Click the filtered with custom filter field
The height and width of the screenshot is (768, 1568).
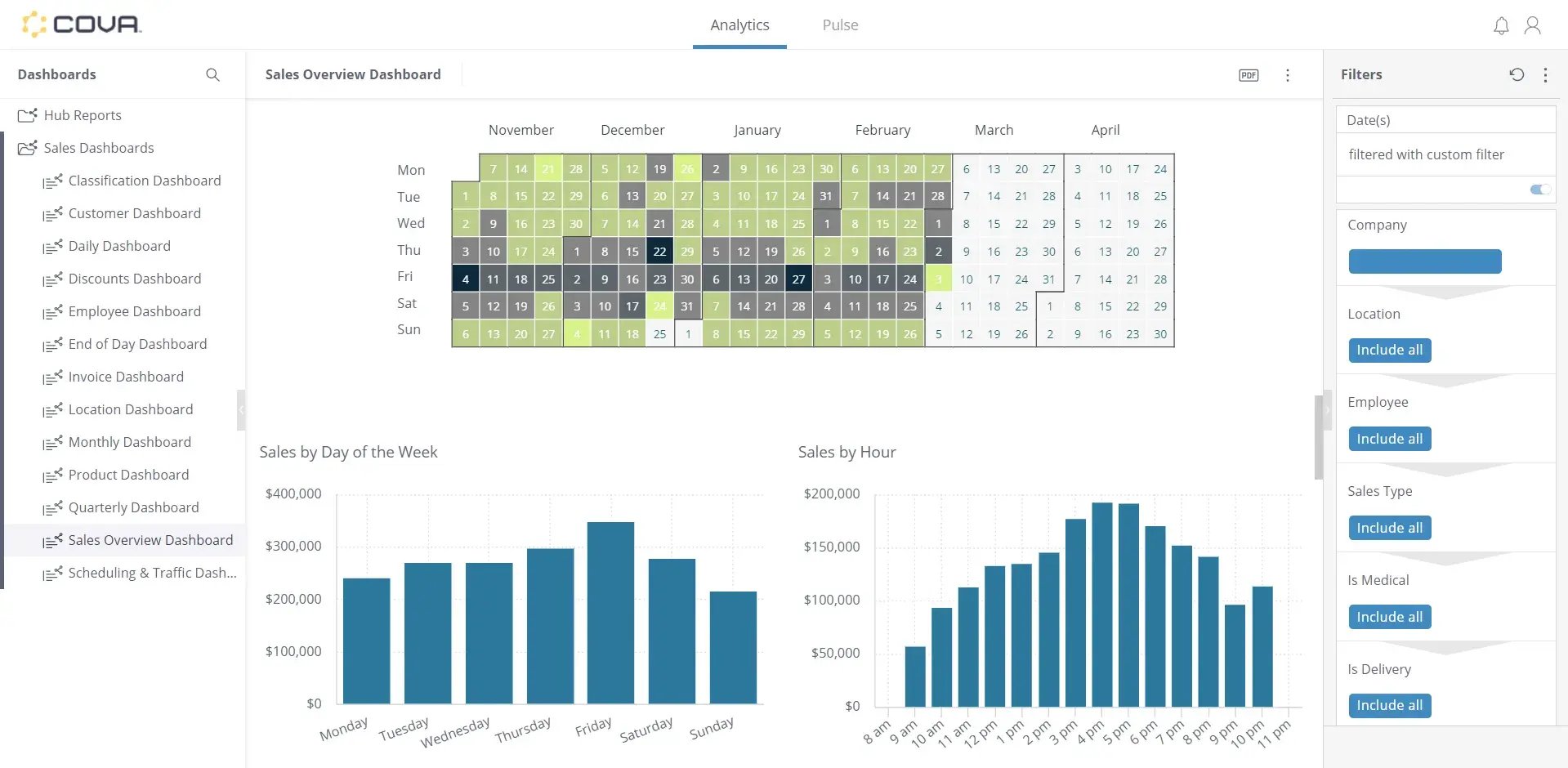pyautogui.click(x=1427, y=154)
